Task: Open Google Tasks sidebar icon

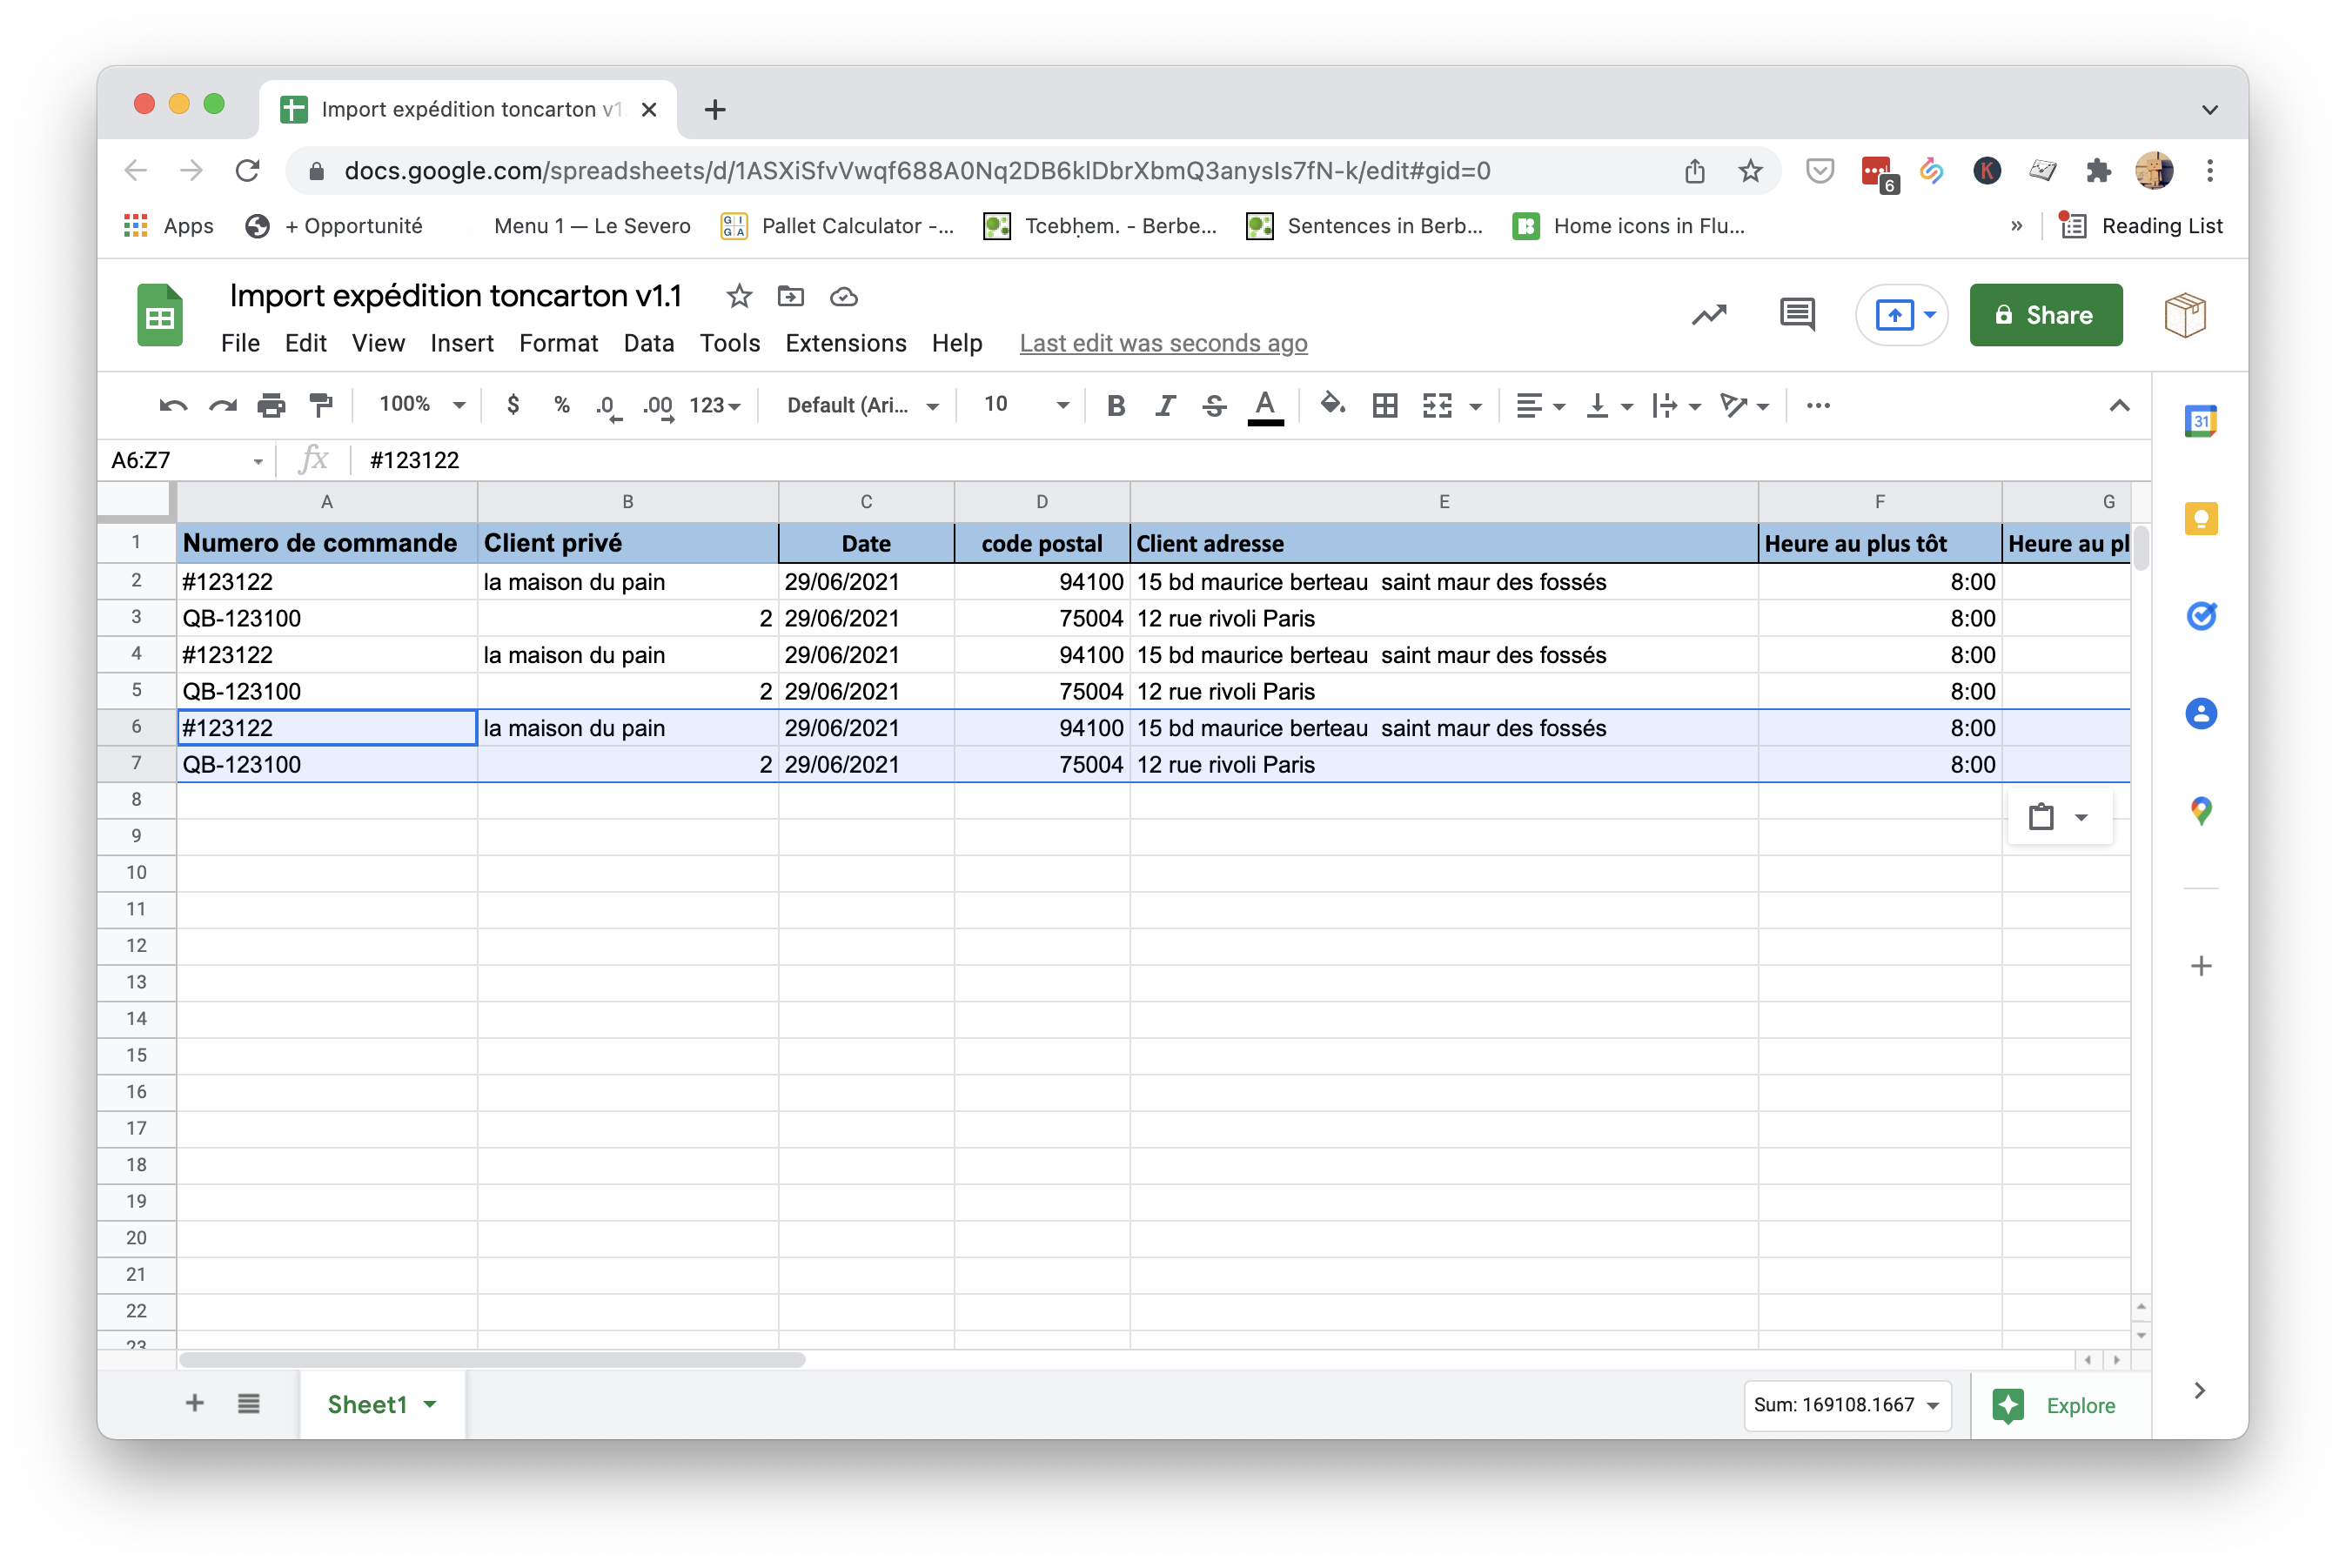Action: (x=2200, y=616)
